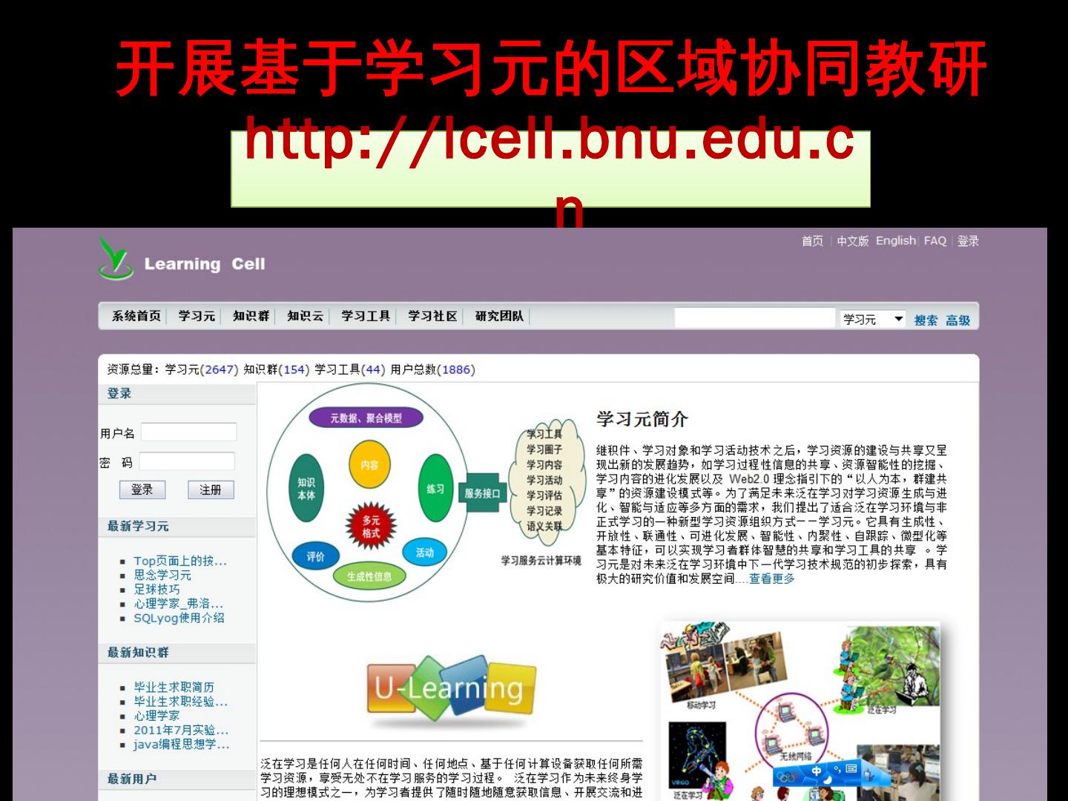Open the 高级 advanced search link
This screenshot has height=801, width=1068.
pyautogui.click(x=957, y=320)
